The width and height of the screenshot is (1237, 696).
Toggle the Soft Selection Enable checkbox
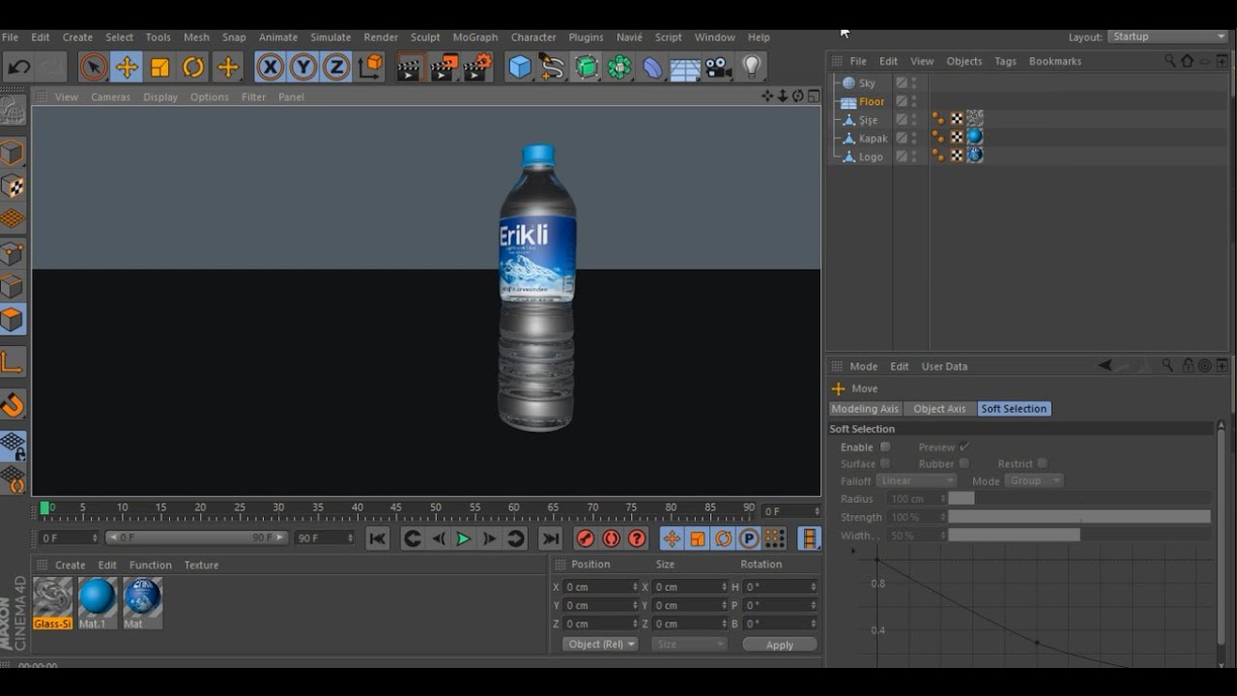[x=884, y=447]
